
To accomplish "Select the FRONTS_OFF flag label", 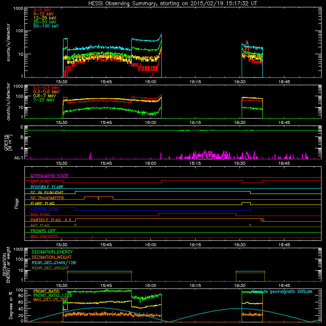I will point(43,231).
